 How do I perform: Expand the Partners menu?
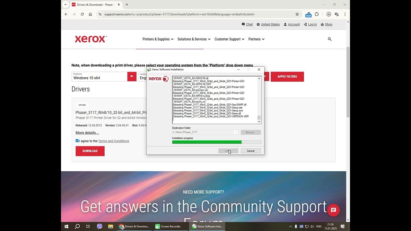(x=256, y=39)
